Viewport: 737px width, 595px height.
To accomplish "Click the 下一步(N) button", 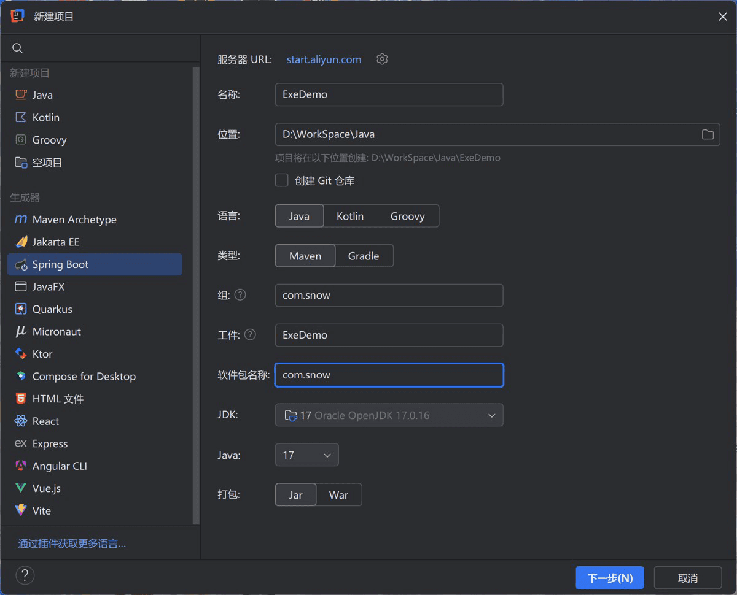I will click(x=609, y=578).
